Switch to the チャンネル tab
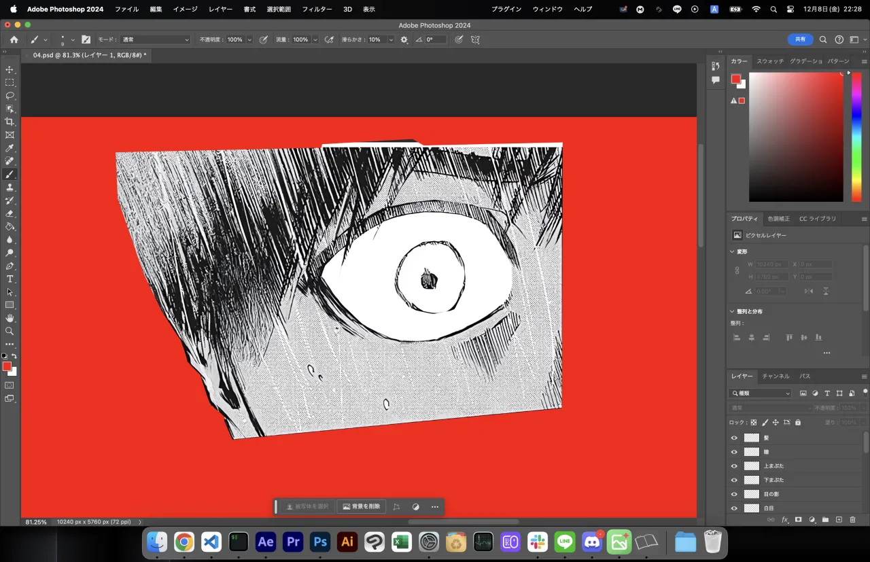The image size is (870, 562). click(776, 376)
